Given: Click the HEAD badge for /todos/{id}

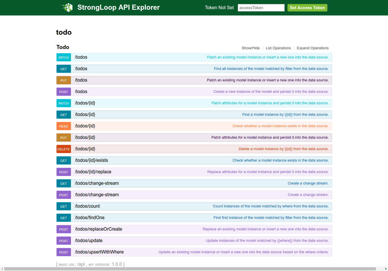Looking at the screenshot, I should click(x=63, y=126).
